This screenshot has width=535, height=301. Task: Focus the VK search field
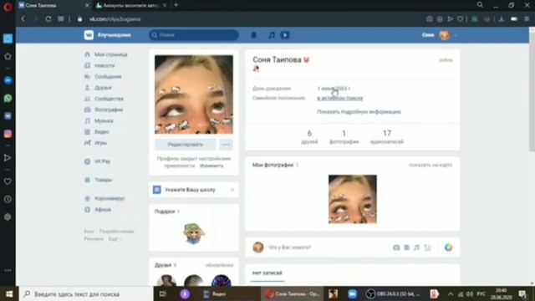(193, 35)
